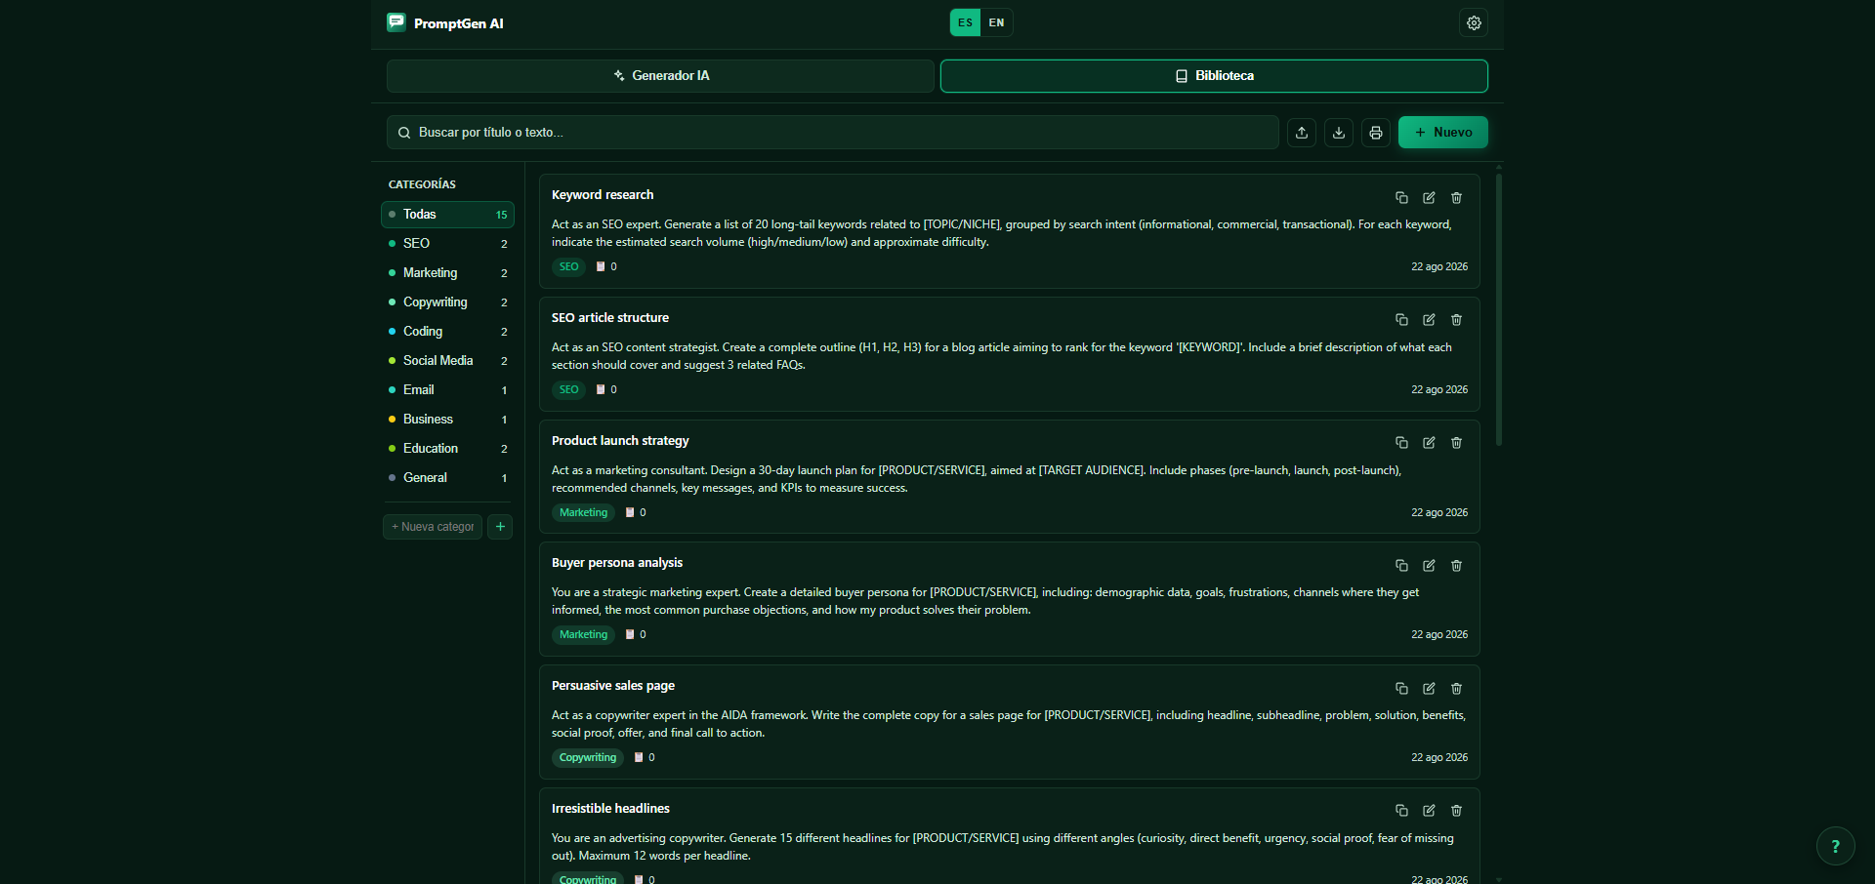Delete the Persuasive sales page prompt

(1456, 688)
